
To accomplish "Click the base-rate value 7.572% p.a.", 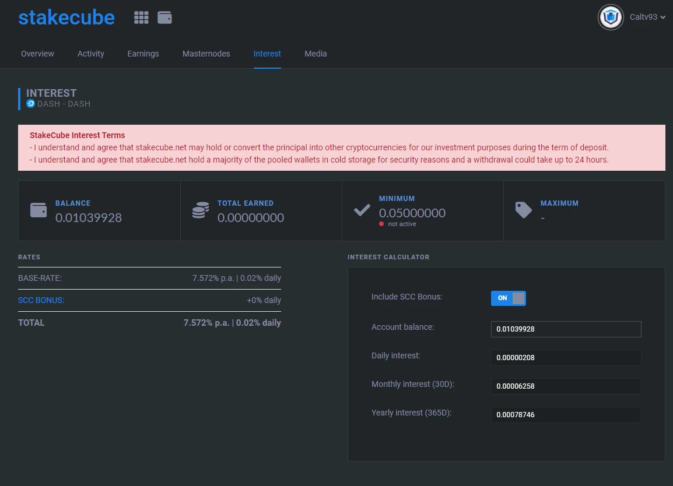I will point(213,278).
